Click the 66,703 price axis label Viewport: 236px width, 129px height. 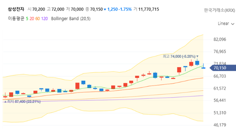pos(220,76)
